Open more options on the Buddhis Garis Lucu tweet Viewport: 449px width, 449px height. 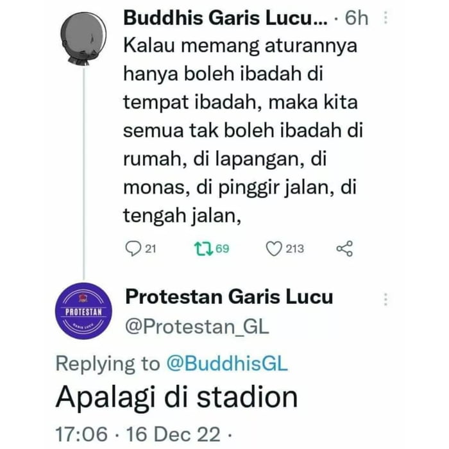coord(385,18)
